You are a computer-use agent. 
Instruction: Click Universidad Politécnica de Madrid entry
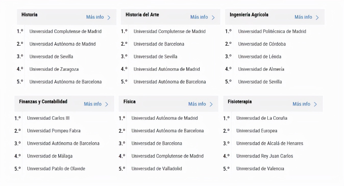272,31
